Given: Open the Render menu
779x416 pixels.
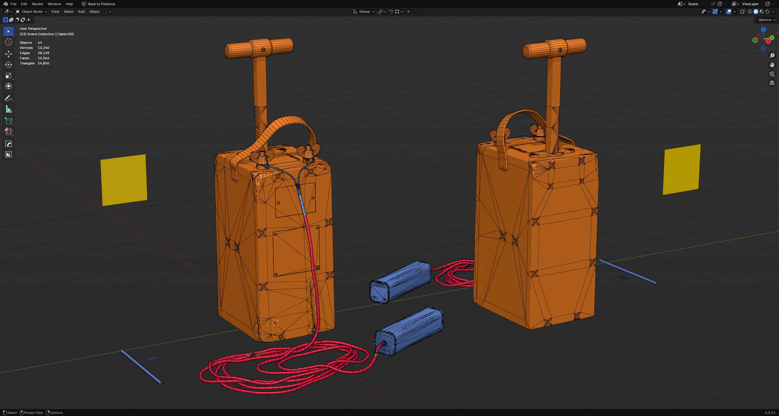Looking at the screenshot, I should coord(37,4).
